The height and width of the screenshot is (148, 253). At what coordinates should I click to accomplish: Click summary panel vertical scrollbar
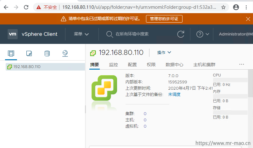(250, 83)
